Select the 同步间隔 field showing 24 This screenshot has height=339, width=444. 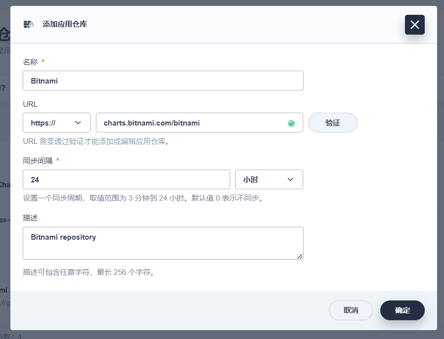(126, 179)
